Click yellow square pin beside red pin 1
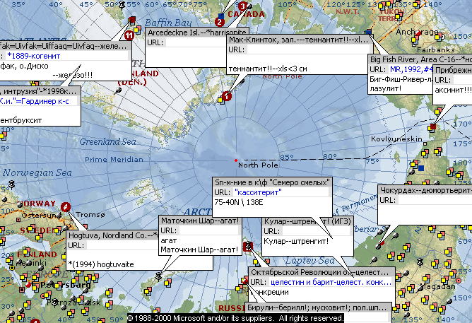 (221, 100)
